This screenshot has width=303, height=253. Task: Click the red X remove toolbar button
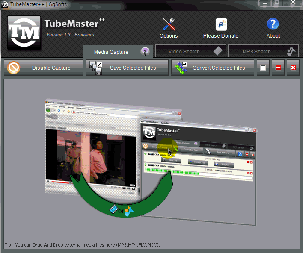coord(293,68)
